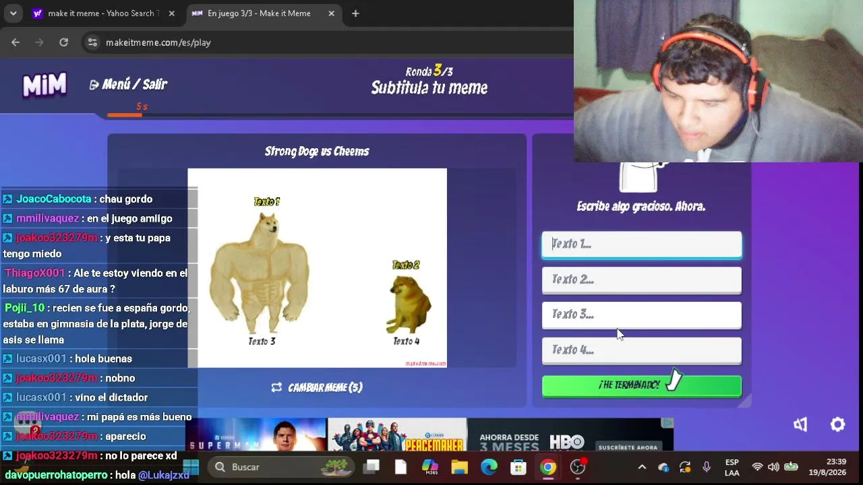Focus the Texto 2 caption field

(x=642, y=280)
